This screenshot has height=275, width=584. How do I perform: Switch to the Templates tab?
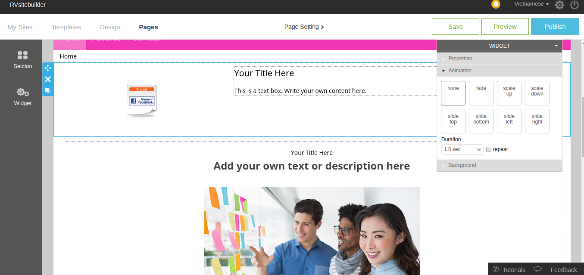click(66, 27)
